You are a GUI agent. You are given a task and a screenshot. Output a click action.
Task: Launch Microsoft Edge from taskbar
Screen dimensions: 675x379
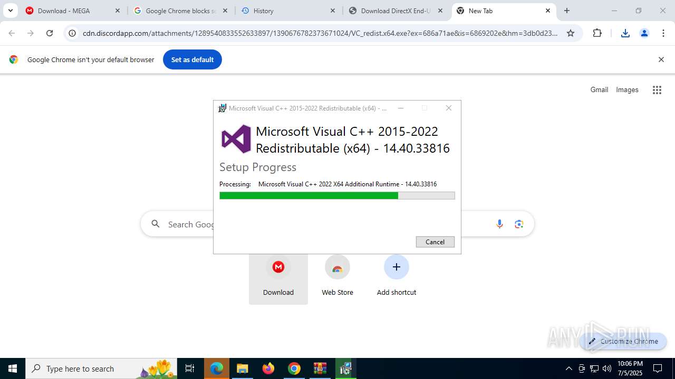[217, 368]
